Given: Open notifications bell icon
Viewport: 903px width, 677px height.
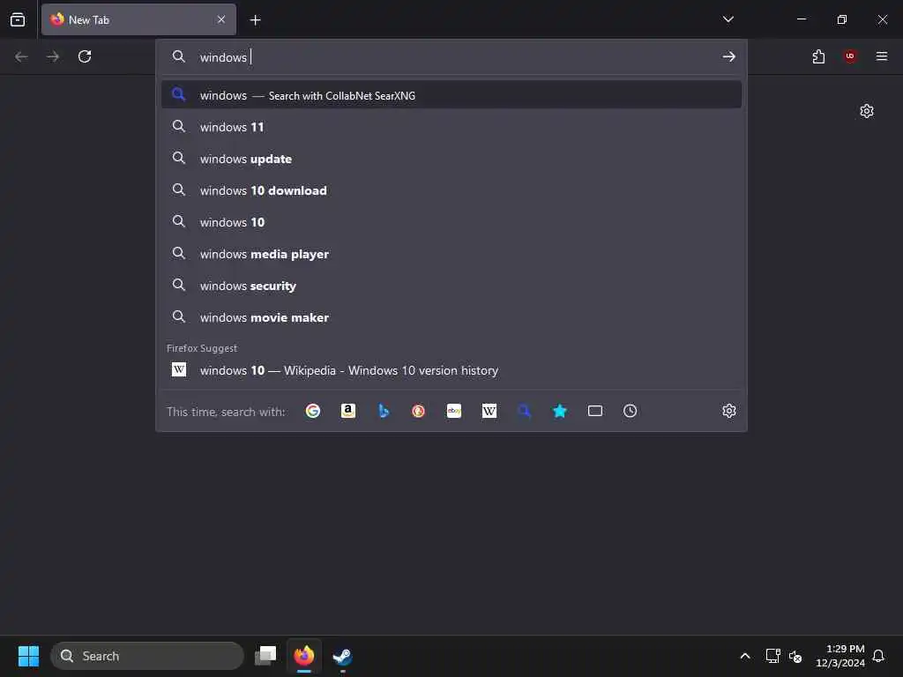Looking at the screenshot, I should [x=878, y=656].
